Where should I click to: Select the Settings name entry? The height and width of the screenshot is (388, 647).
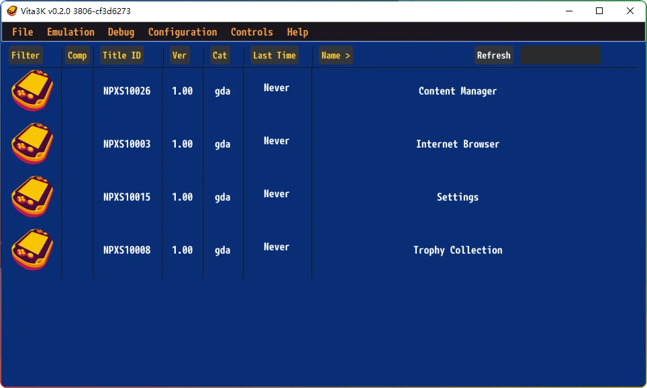(x=458, y=197)
